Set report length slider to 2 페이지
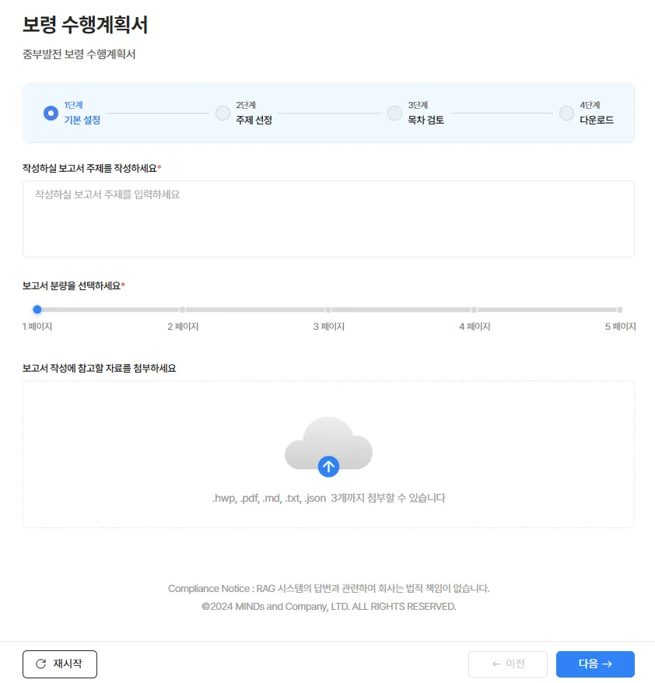Screen dimensions: 655x683 pos(183,310)
